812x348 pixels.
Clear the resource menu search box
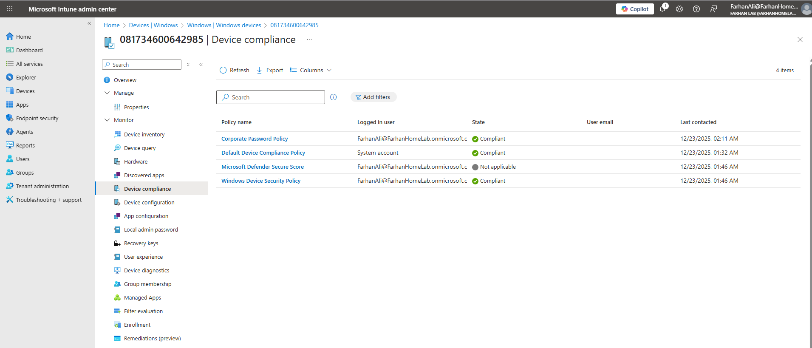point(188,65)
